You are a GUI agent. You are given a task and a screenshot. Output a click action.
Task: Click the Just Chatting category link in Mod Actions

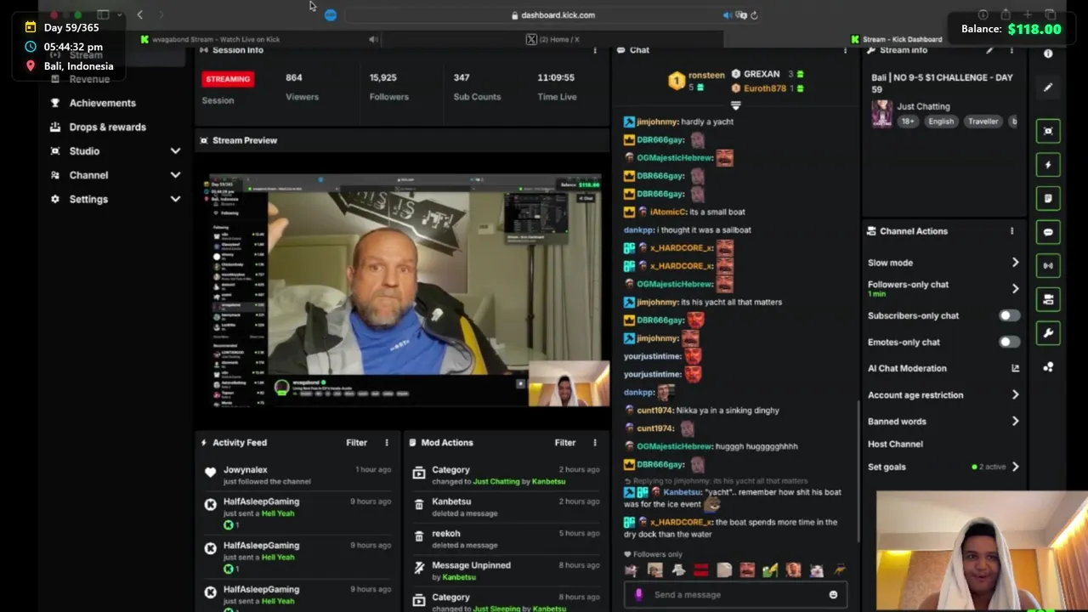pyautogui.click(x=496, y=481)
